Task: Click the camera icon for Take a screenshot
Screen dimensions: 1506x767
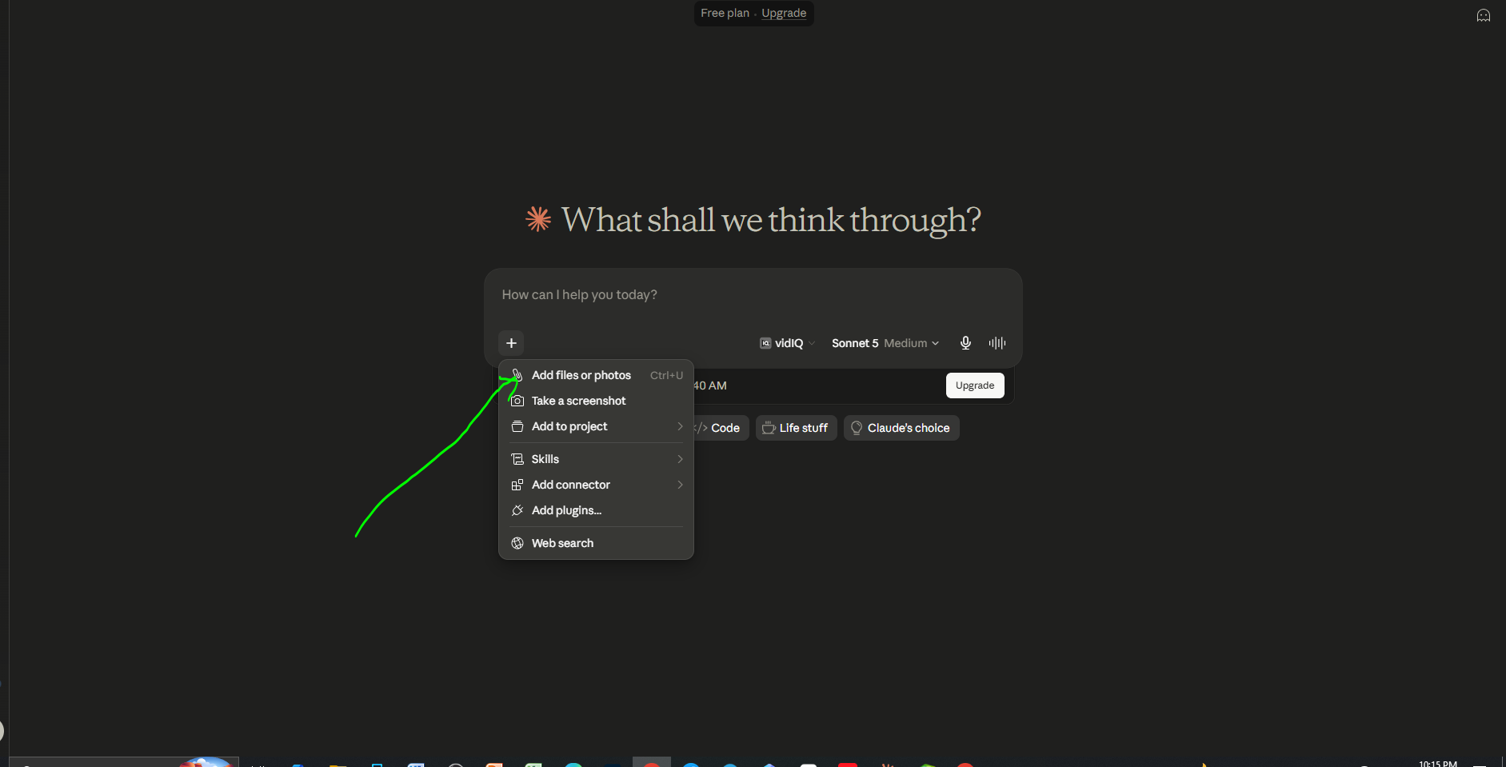Action: tap(517, 401)
